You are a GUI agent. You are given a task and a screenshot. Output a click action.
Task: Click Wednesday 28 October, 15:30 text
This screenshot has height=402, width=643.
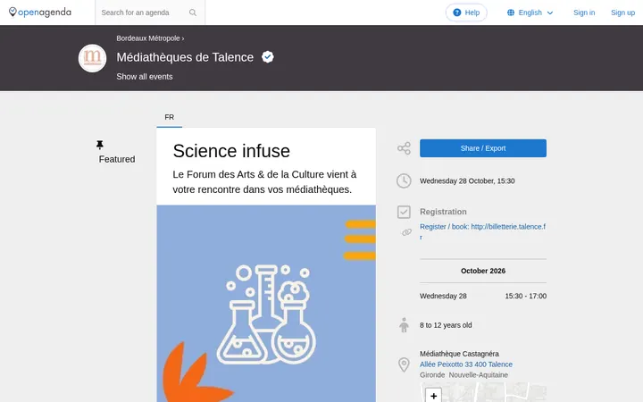tap(467, 180)
